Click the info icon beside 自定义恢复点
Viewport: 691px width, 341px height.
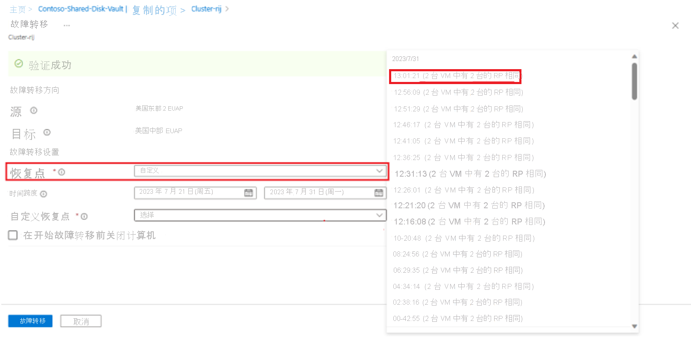(x=84, y=216)
